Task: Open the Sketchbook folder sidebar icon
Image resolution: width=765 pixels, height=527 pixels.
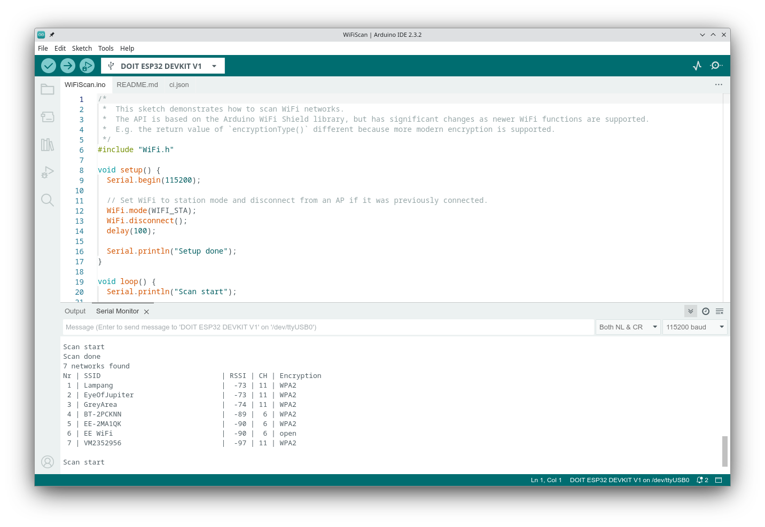Action: click(x=48, y=89)
